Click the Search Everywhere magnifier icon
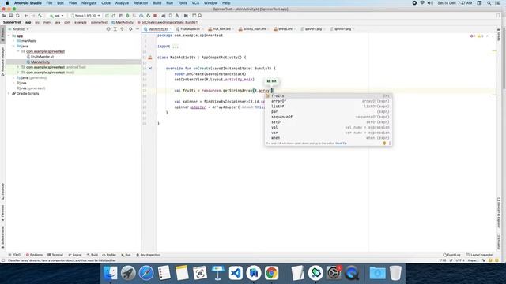Viewport: 506px width, 284px height. (200, 16)
